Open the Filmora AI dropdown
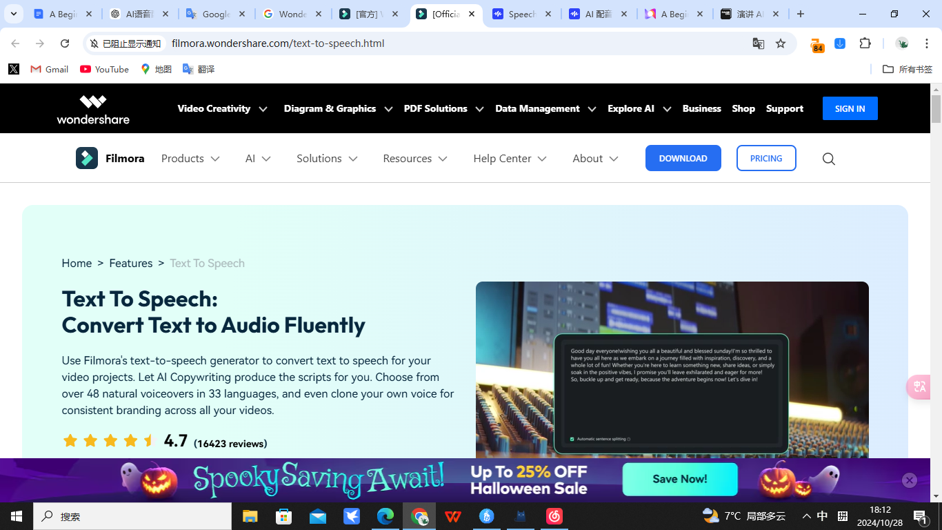Screen dimensions: 942x530 [258, 159]
